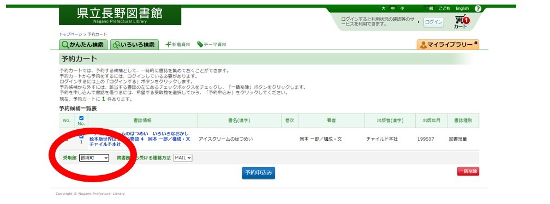The image size is (550, 204).
Task: Click the 出版者(漢字) column header
Action: coord(390,121)
